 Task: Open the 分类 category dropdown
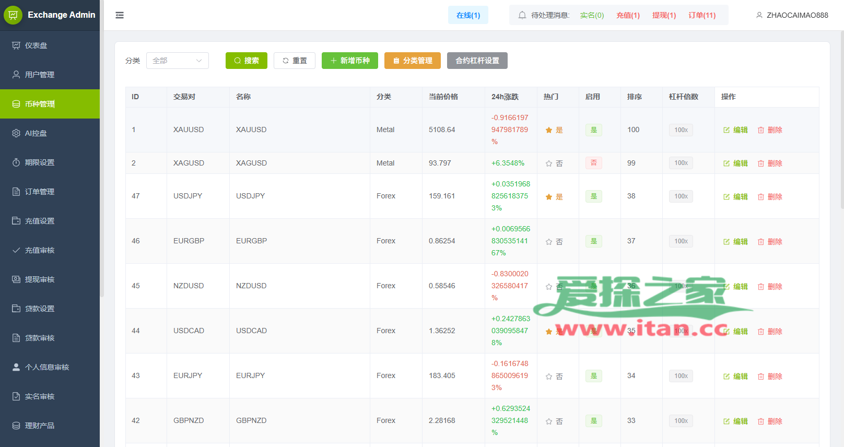(x=177, y=61)
